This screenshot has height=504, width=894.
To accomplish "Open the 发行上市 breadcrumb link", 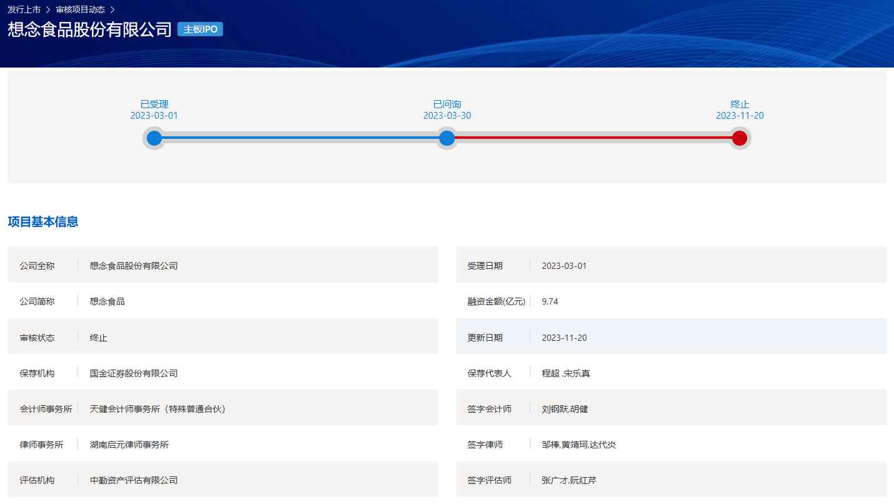I will [24, 9].
